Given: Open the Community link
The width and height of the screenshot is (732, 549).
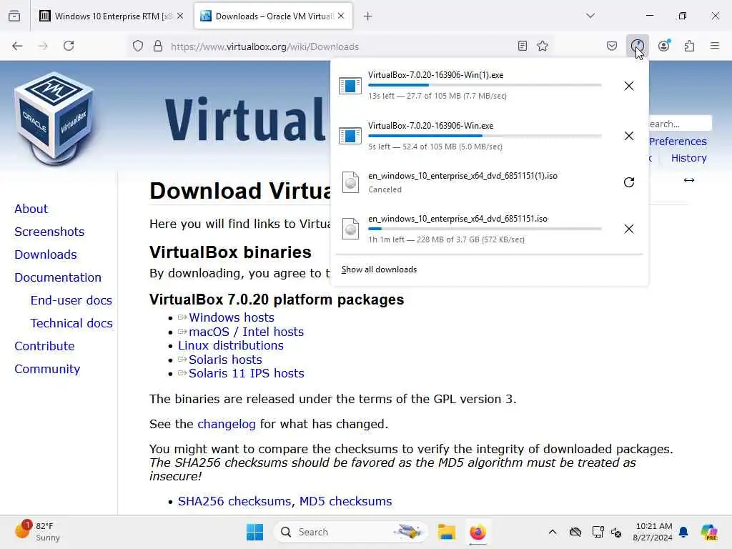Looking at the screenshot, I should point(47,369).
